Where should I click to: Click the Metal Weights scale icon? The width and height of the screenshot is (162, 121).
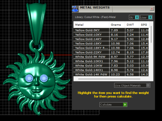click(x=75, y=9)
